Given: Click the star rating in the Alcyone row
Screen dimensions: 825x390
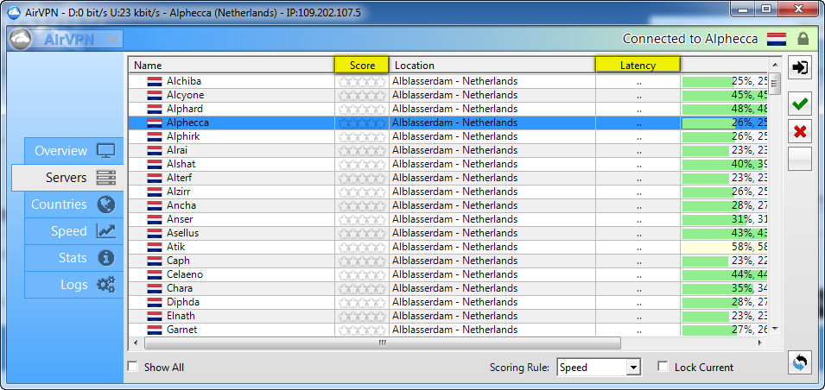Looking at the screenshot, I should point(362,95).
